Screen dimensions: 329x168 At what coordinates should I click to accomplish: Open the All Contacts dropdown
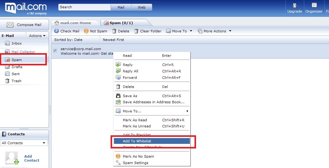coord(24,143)
